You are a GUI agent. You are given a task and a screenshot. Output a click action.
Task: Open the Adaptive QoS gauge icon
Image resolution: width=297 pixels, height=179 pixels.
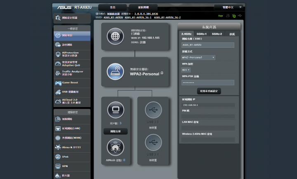58,64
